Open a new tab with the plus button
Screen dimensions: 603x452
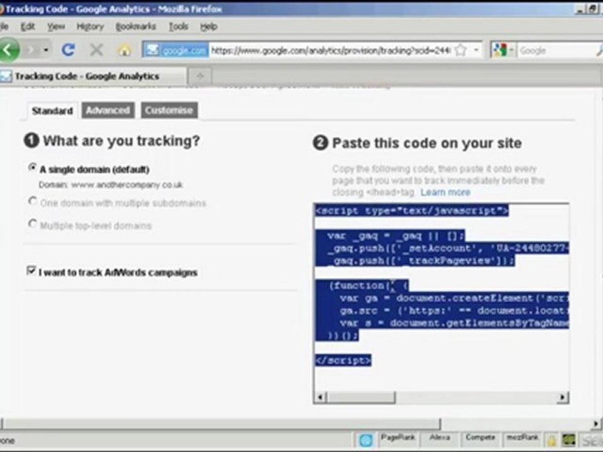point(200,76)
